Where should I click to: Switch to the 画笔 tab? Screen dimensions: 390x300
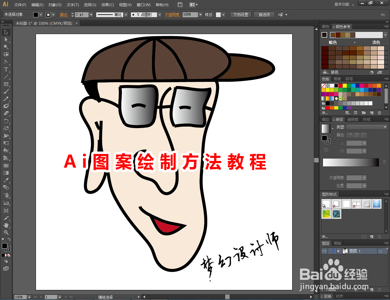coord(337,78)
